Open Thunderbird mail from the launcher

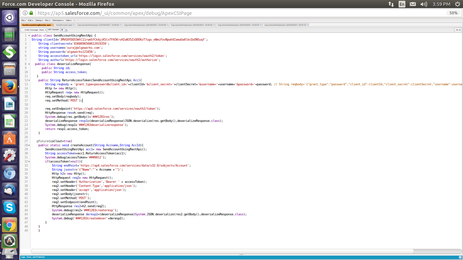(x=9, y=190)
